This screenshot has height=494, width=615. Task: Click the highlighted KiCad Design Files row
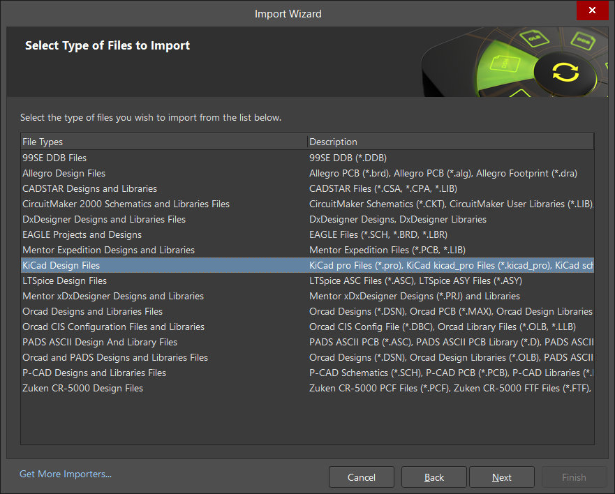(x=61, y=265)
